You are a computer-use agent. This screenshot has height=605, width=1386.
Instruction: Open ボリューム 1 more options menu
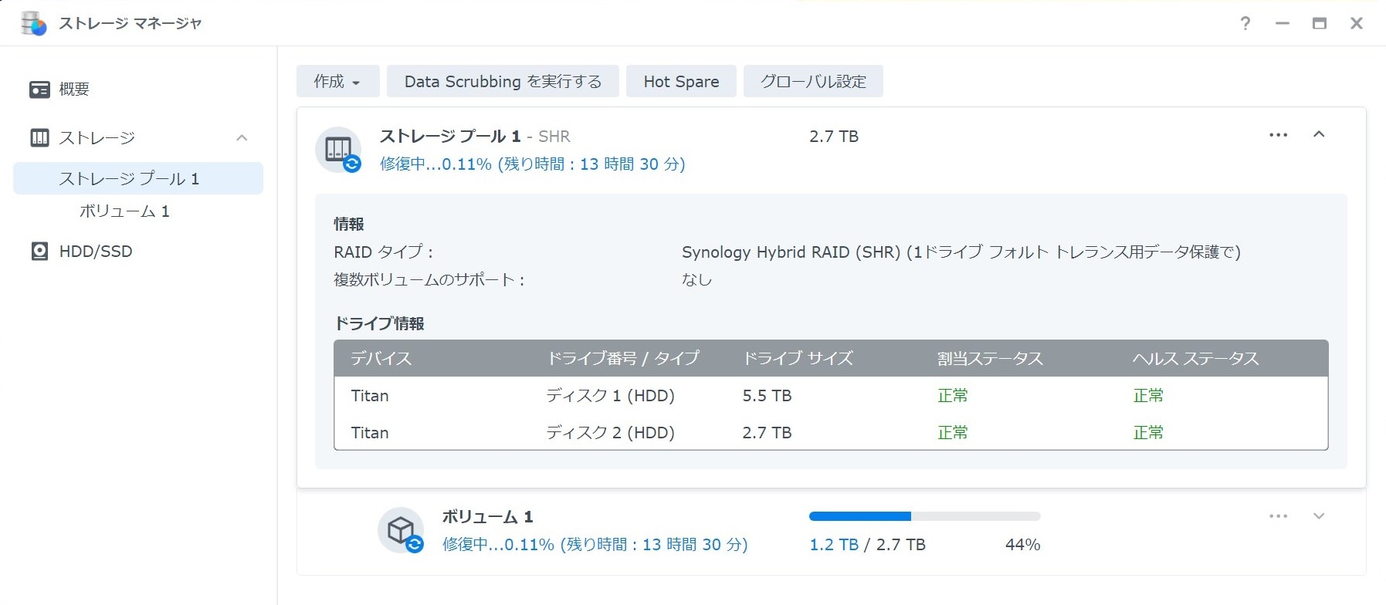tap(1278, 516)
